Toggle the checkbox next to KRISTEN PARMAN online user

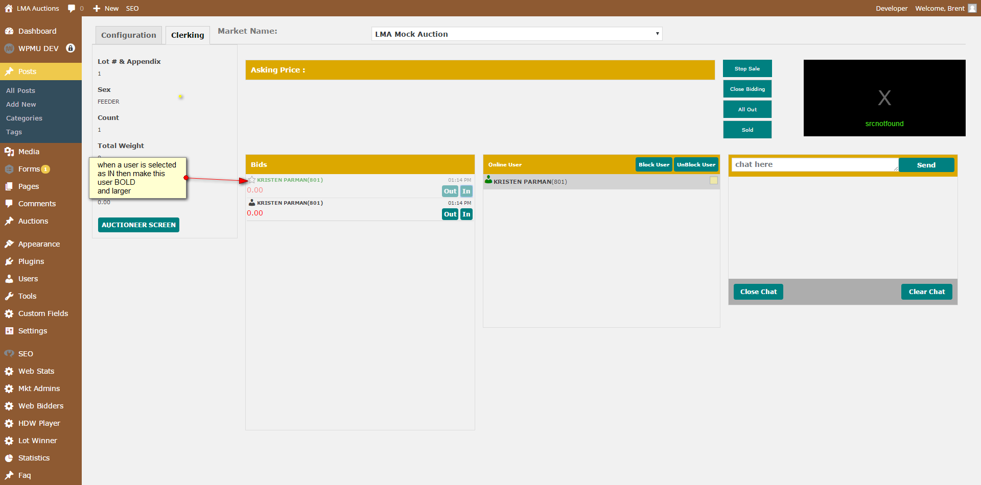pos(714,180)
